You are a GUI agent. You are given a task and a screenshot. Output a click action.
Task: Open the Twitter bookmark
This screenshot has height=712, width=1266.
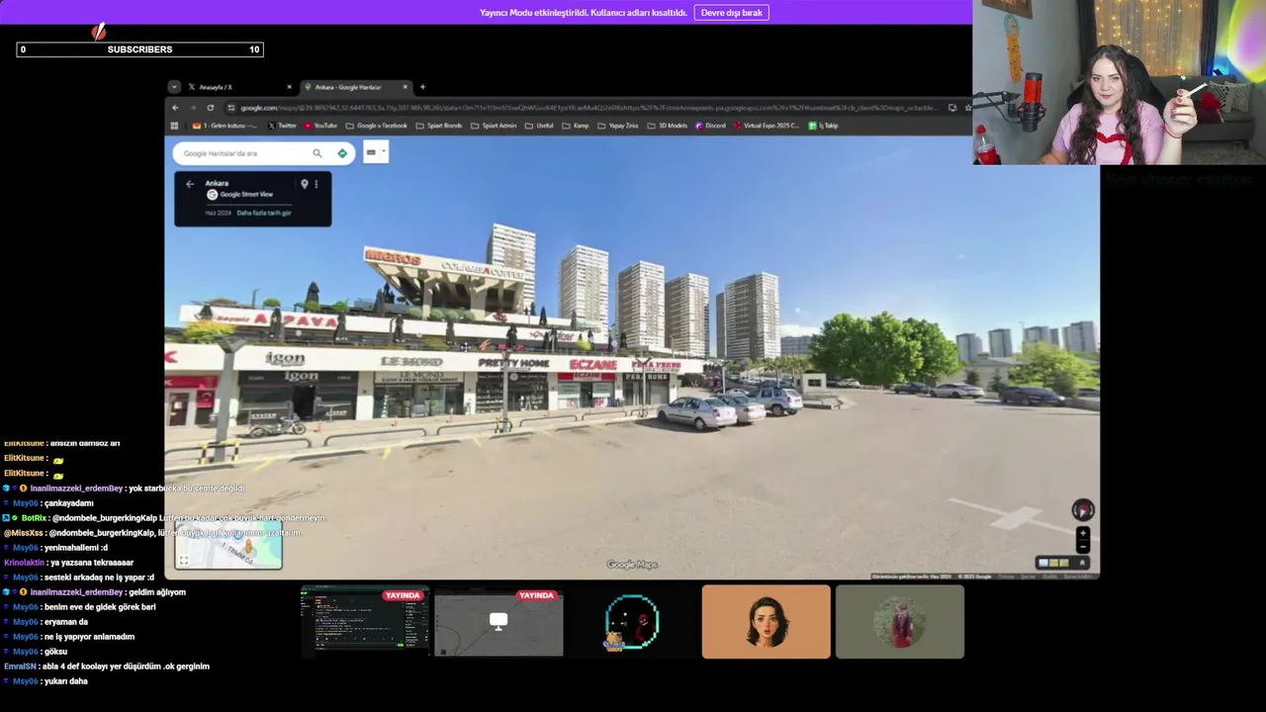click(282, 126)
